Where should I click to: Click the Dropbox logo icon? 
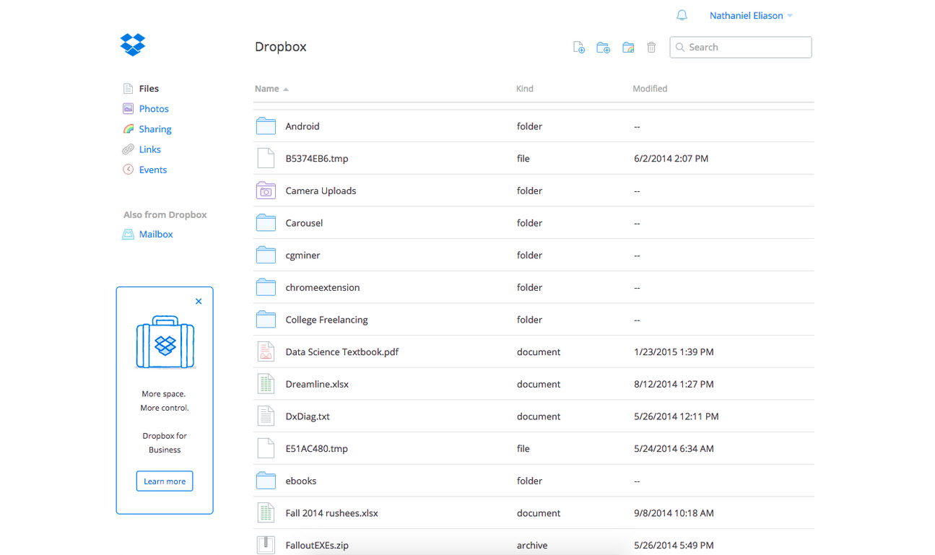[133, 45]
